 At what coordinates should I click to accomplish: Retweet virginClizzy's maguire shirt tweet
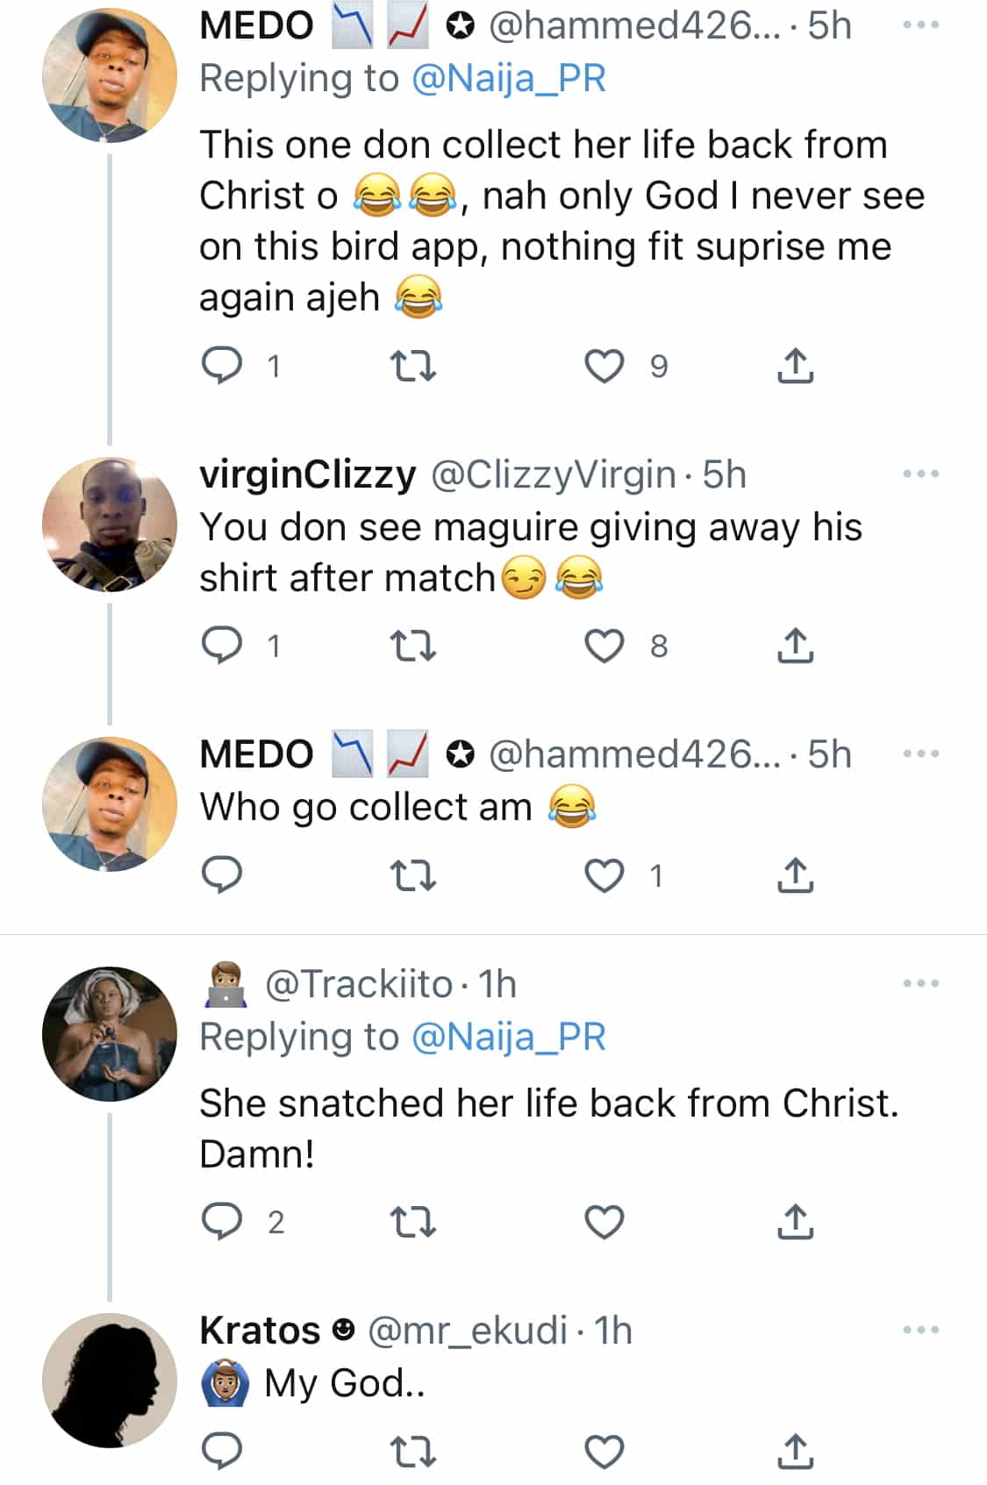tap(412, 646)
